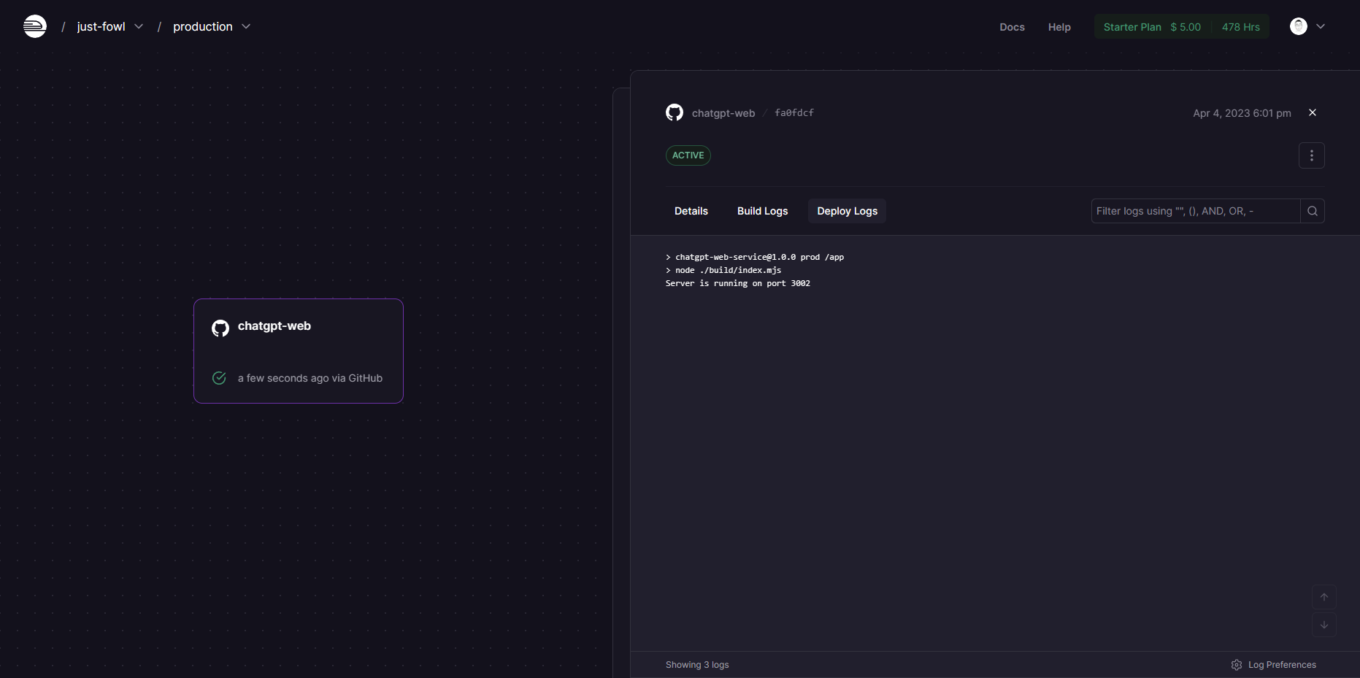Open the just-fowl project breadcrumb
Screen dimensions: 1360x678
101,26
